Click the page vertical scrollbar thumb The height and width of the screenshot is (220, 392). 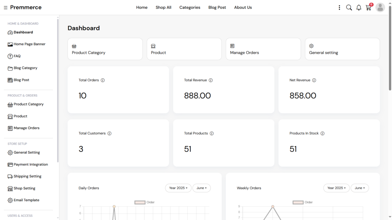click(x=390, y=48)
